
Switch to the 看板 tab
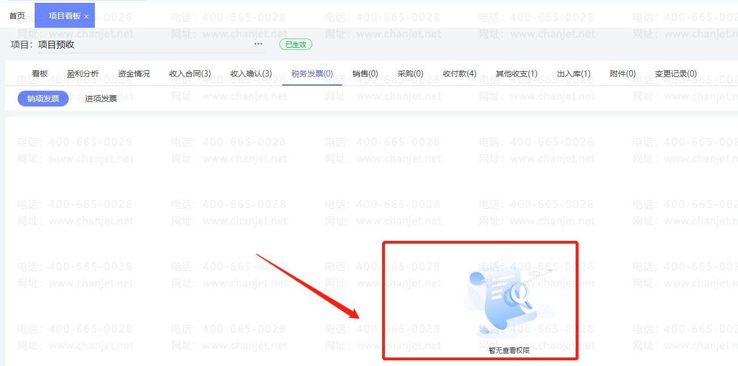pos(40,74)
